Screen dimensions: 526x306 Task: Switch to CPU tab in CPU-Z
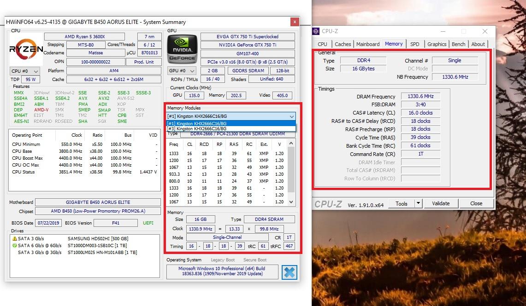coord(322,44)
